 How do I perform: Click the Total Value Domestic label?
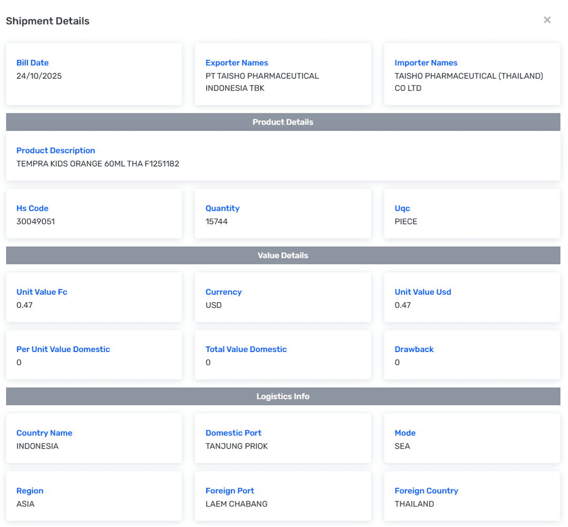tap(246, 349)
